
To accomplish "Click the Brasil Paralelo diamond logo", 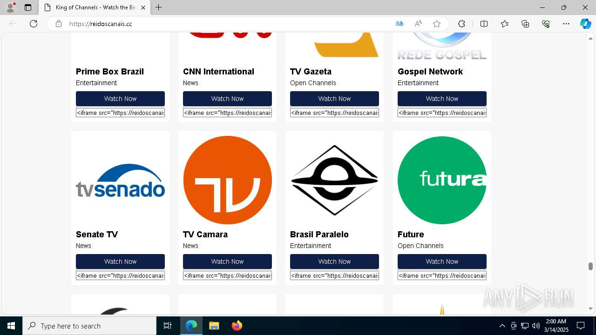I will tap(334, 180).
